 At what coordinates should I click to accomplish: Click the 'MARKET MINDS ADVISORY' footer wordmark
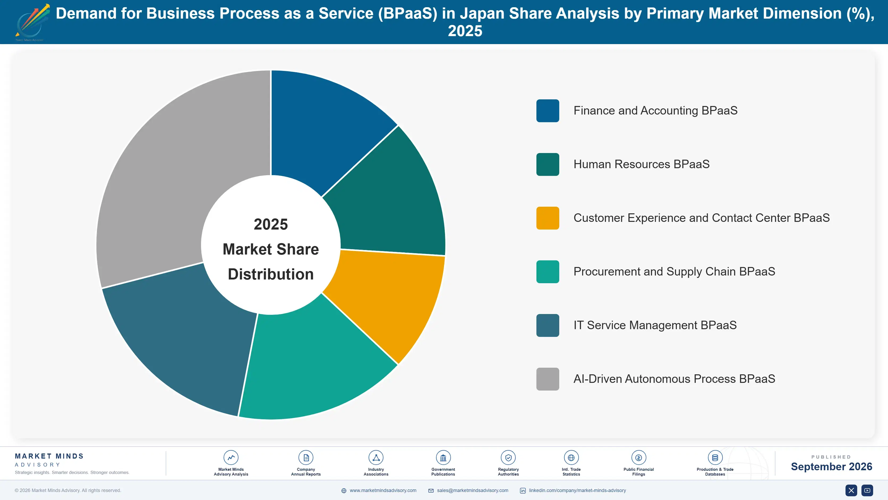click(x=49, y=460)
